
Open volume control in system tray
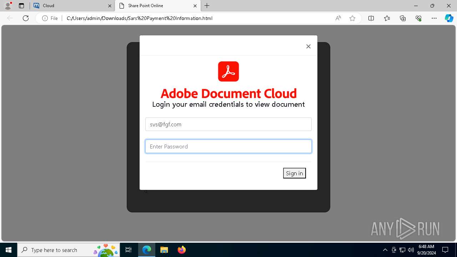[x=411, y=250]
